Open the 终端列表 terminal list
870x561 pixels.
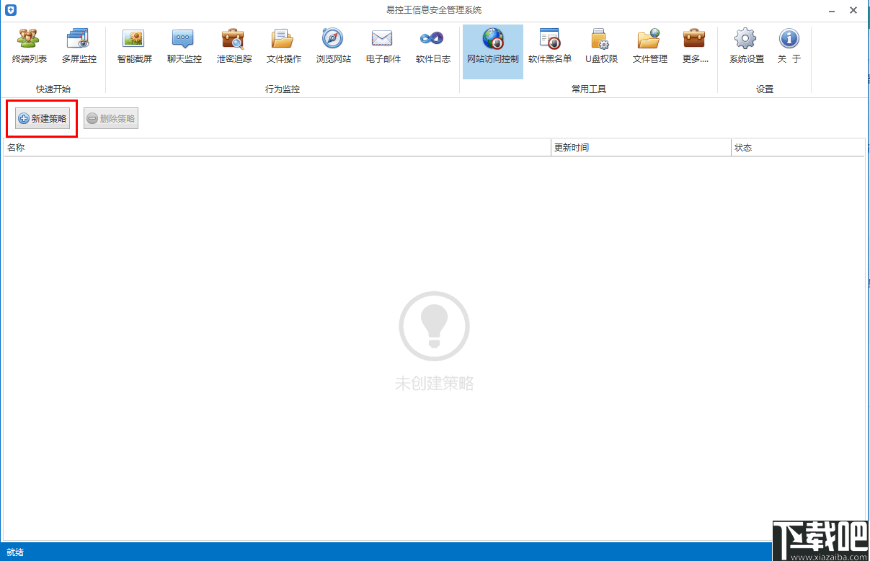(x=30, y=46)
